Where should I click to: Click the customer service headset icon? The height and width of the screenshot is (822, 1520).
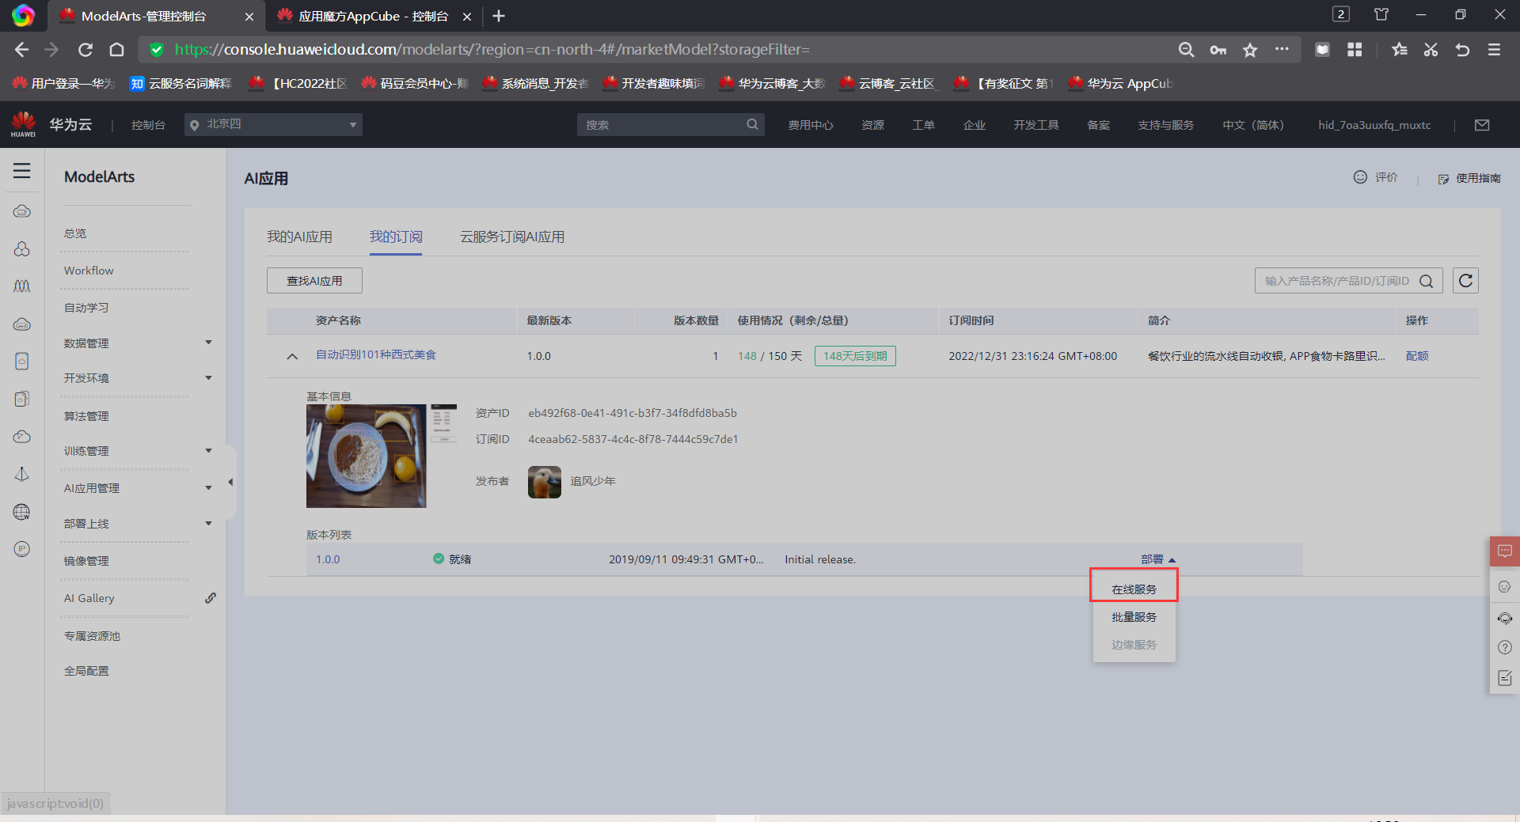1505,618
